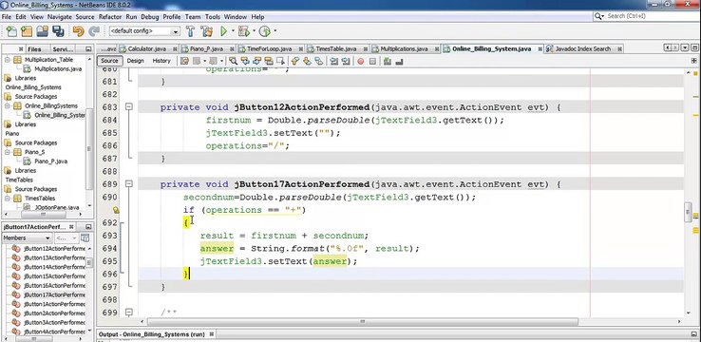701x342 pixels.
Task: Click the Stop Macro Recording icon
Action: coord(372,61)
